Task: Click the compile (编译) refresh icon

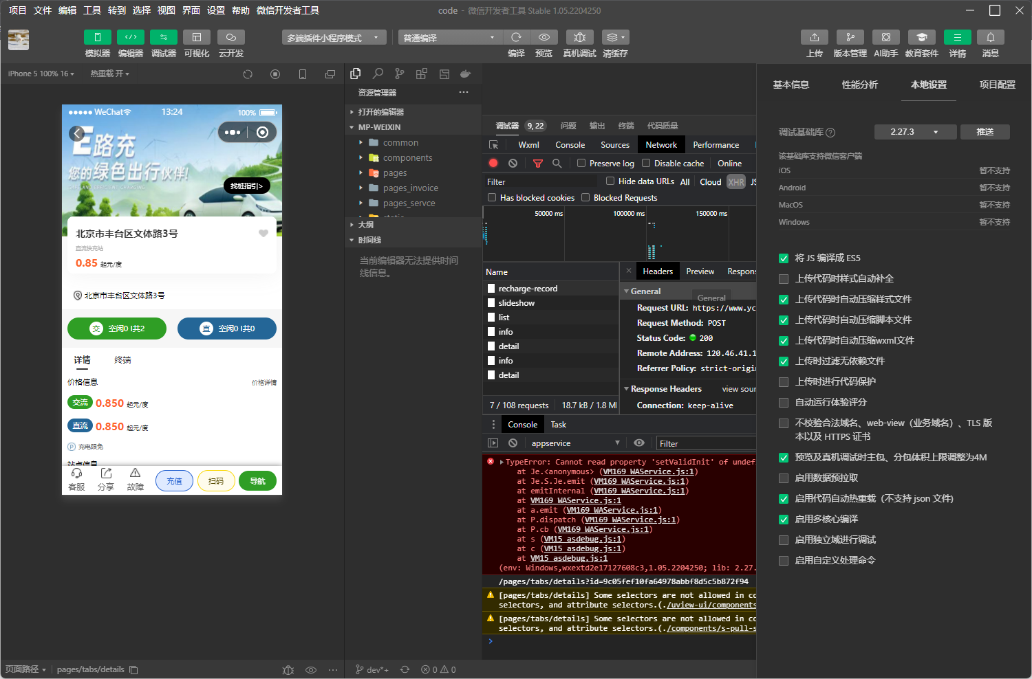Action: pyautogui.click(x=516, y=37)
